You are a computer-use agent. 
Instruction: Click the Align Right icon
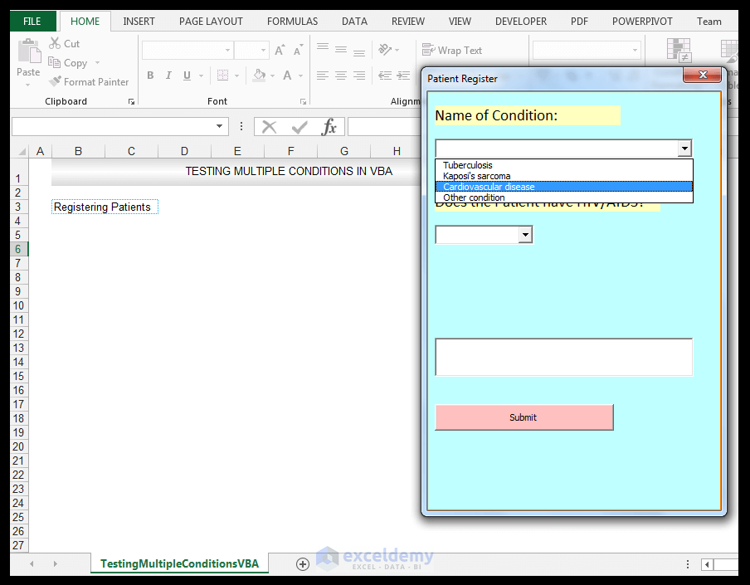point(359,76)
